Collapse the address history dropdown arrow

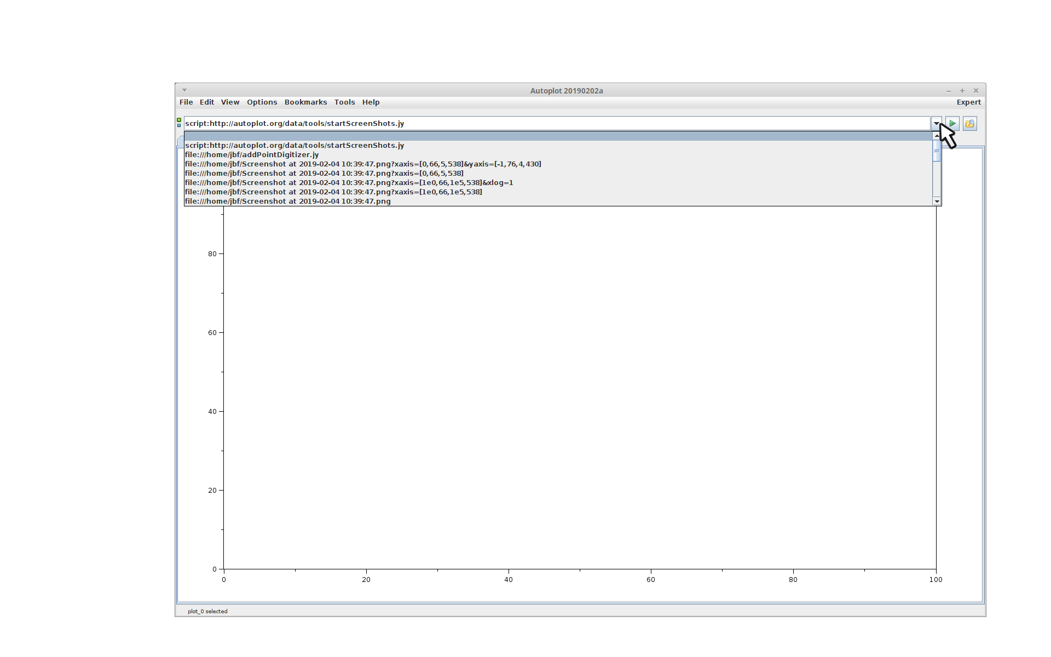(936, 124)
